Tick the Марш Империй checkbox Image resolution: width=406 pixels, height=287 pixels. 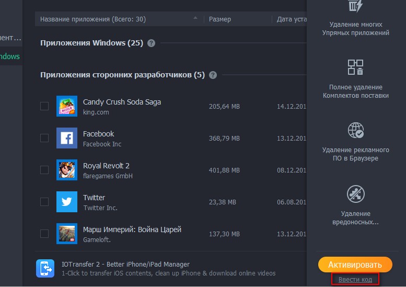(44, 234)
